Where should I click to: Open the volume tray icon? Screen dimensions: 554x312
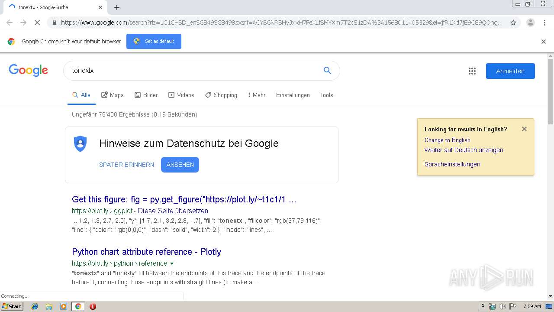[502, 306]
